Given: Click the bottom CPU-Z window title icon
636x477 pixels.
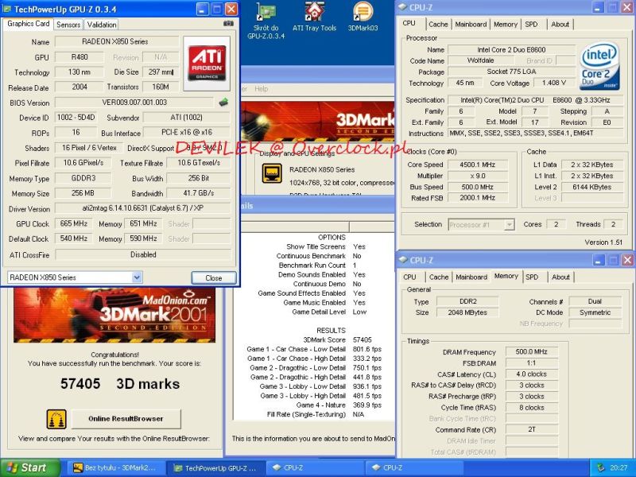Looking at the screenshot, I should [402, 260].
